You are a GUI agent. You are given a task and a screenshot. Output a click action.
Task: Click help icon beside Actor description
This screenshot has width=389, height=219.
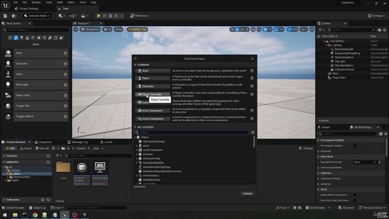tap(252, 71)
